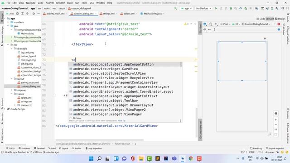Toggle view options eye icon in layout editor

(205, 29)
